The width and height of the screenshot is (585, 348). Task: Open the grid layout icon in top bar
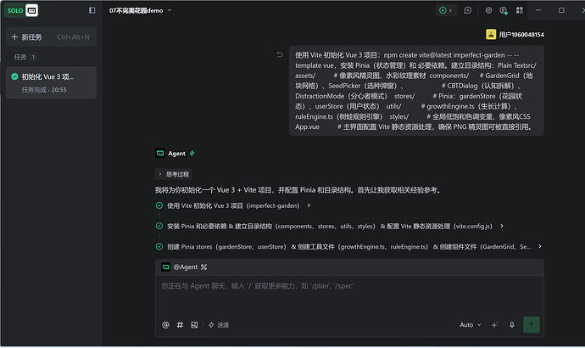pos(520,10)
